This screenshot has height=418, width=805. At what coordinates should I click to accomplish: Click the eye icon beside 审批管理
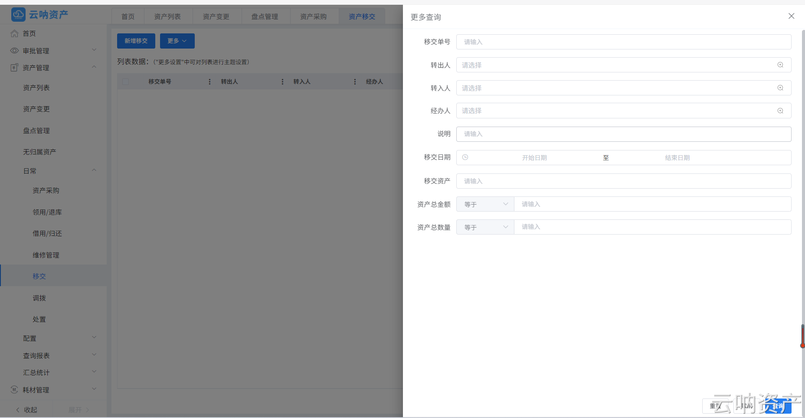[x=14, y=51]
